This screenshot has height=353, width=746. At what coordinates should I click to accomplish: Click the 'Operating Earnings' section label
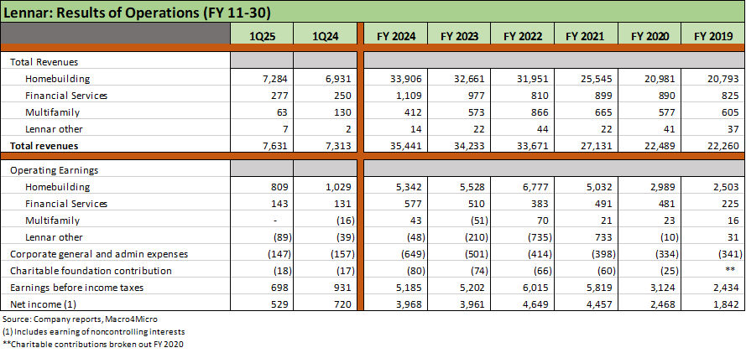tap(54, 170)
